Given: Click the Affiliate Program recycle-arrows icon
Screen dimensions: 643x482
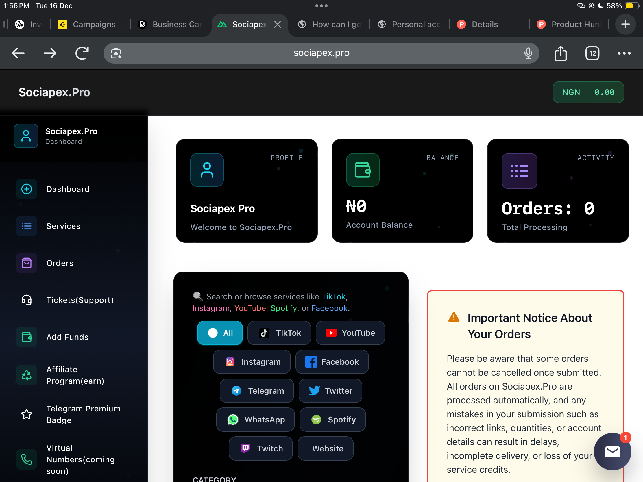Looking at the screenshot, I should pos(26,375).
